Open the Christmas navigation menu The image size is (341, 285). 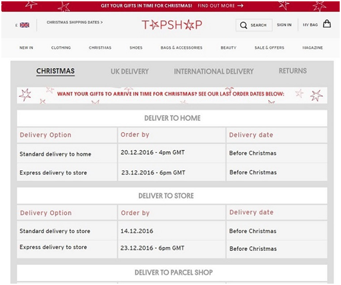[100, 47]
